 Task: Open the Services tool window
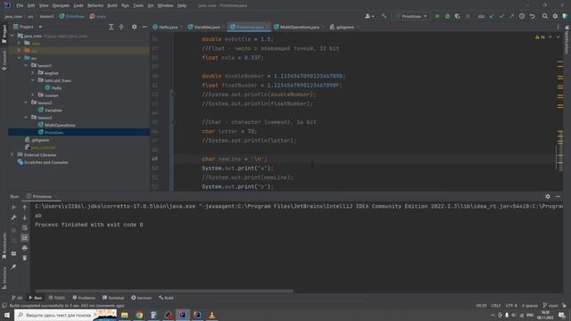point(141,298)
